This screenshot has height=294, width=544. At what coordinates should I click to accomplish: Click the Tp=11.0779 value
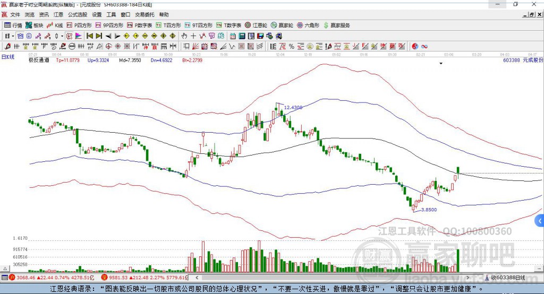[67, 60]
